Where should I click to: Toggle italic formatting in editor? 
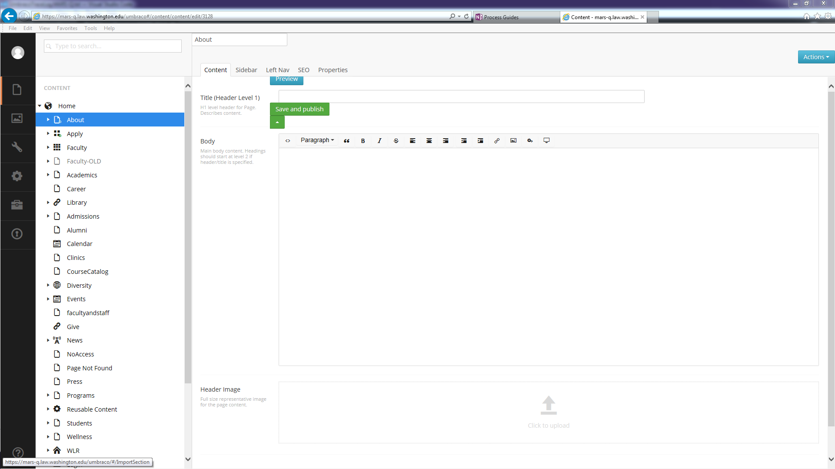pos(379,140)
